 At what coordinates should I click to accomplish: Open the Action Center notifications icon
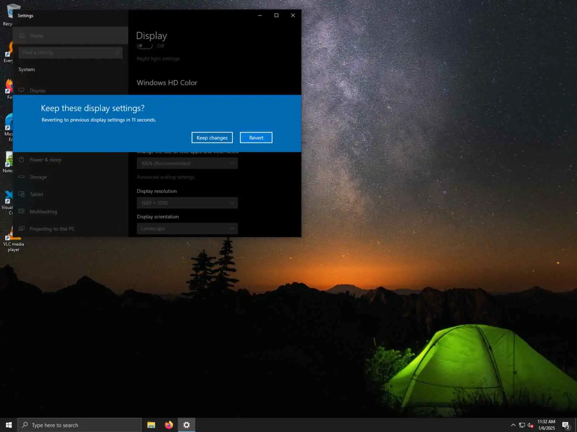[x=566, y=426]
